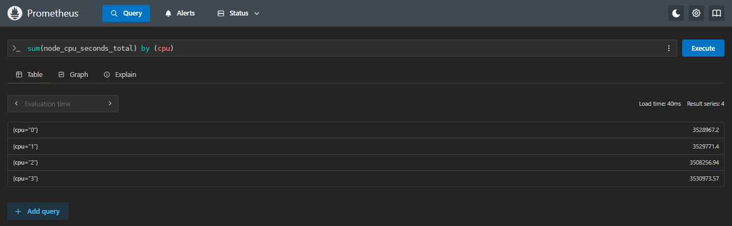
Task: Open documentation book icon
Action: click(716, 13)
